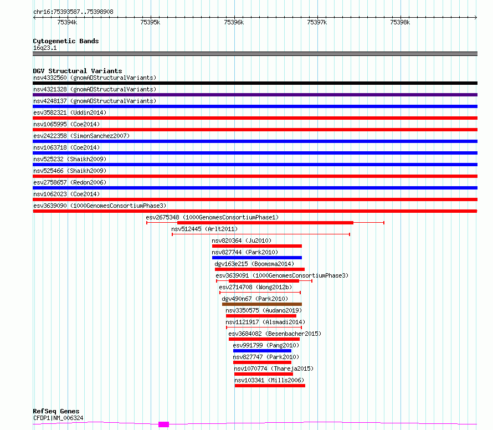Click nsv512445 (Arlt2011) label
Screen dimensions: 493x430
(204, 229)
